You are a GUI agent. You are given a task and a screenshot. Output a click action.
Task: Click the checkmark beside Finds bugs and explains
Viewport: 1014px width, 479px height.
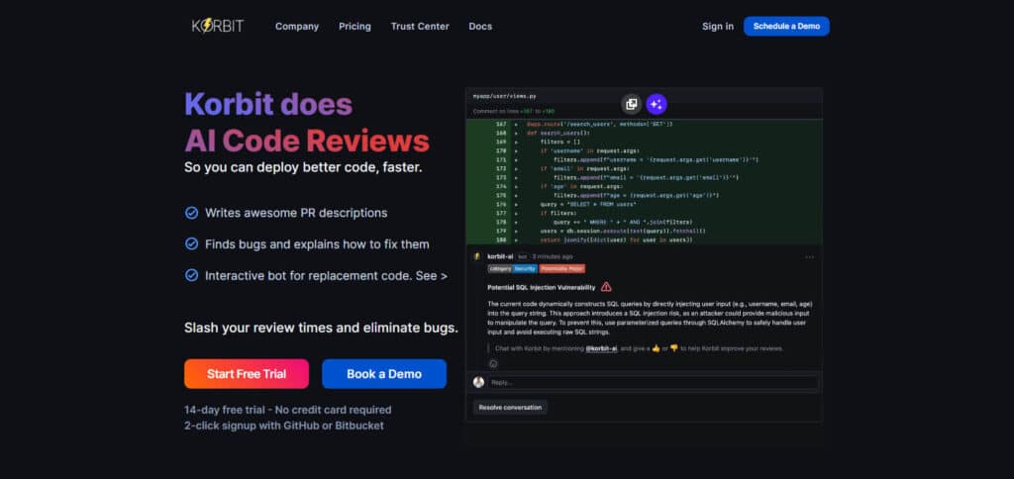191,243
